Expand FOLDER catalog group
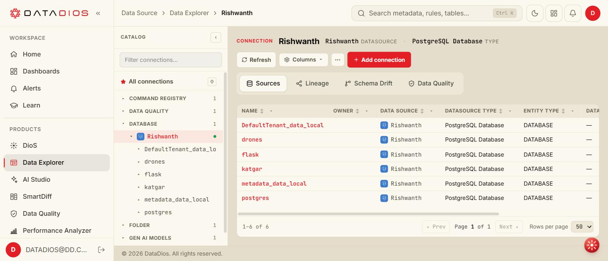This screenshot has height=261, width=608. click(x=123, y=225)
